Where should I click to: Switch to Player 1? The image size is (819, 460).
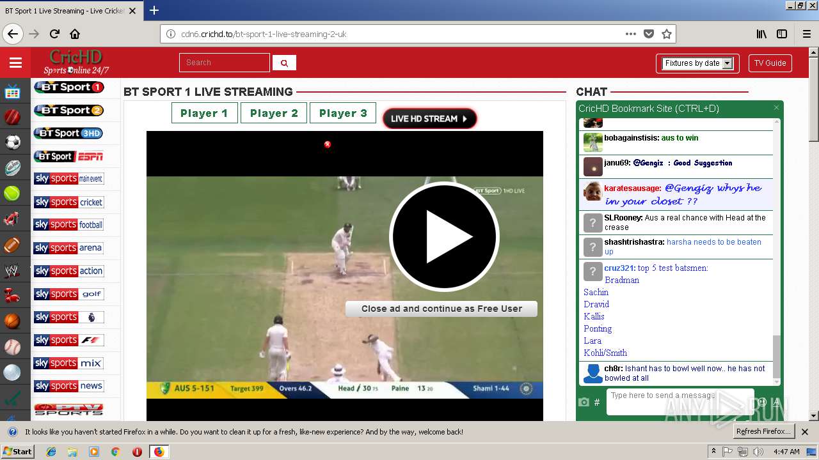tap(205, 113)
